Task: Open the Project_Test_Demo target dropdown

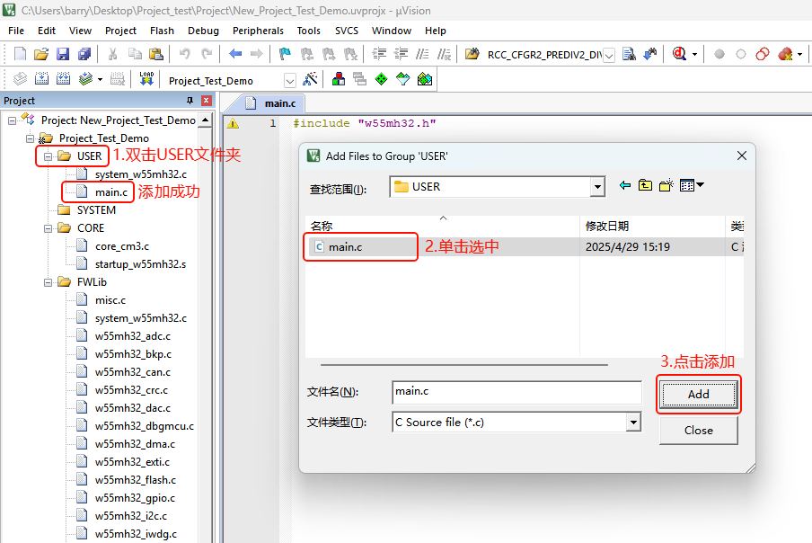Action: pos(289,80)
